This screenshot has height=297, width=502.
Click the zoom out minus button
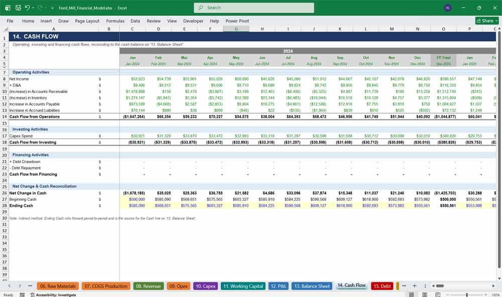pos(448,294)
